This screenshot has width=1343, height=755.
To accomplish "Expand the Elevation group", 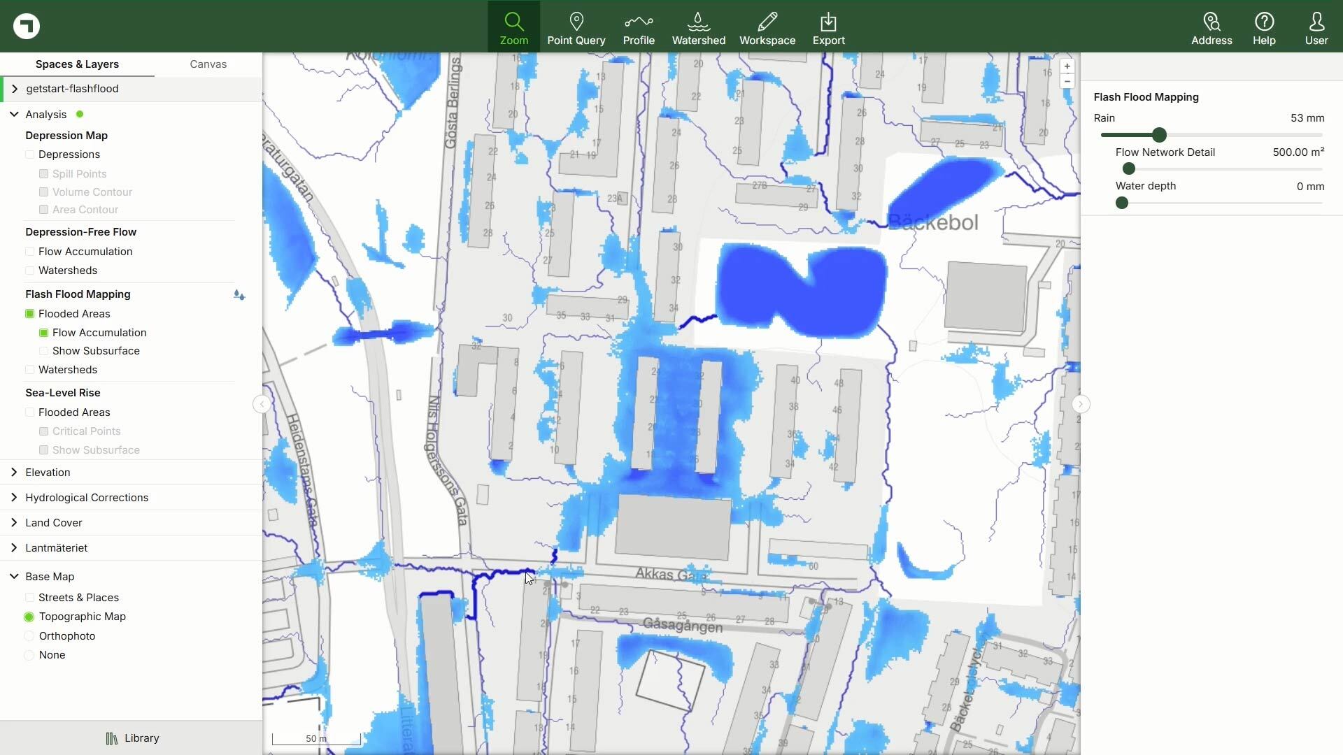I will (14, 473).
